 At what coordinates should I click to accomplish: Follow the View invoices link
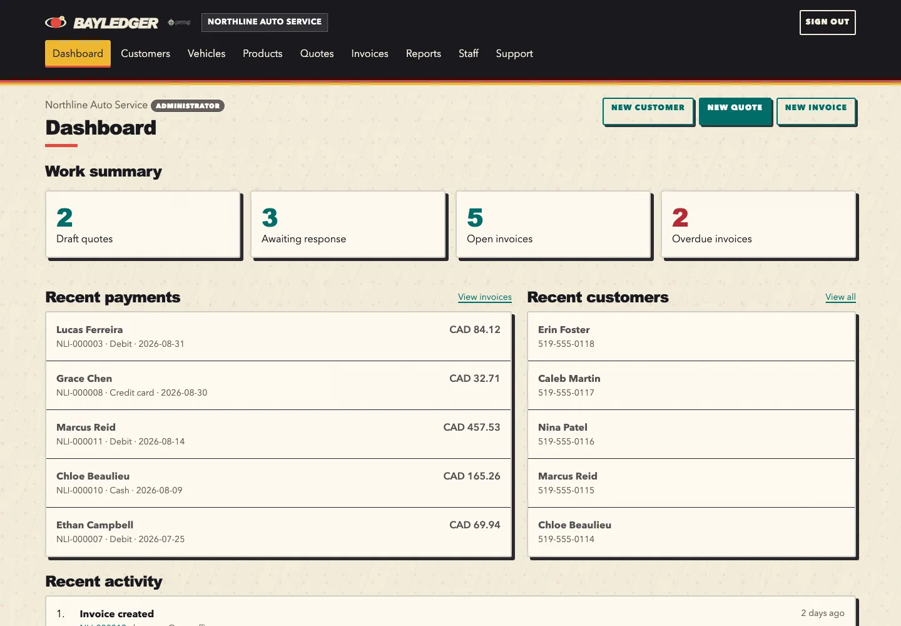(485, 297)
